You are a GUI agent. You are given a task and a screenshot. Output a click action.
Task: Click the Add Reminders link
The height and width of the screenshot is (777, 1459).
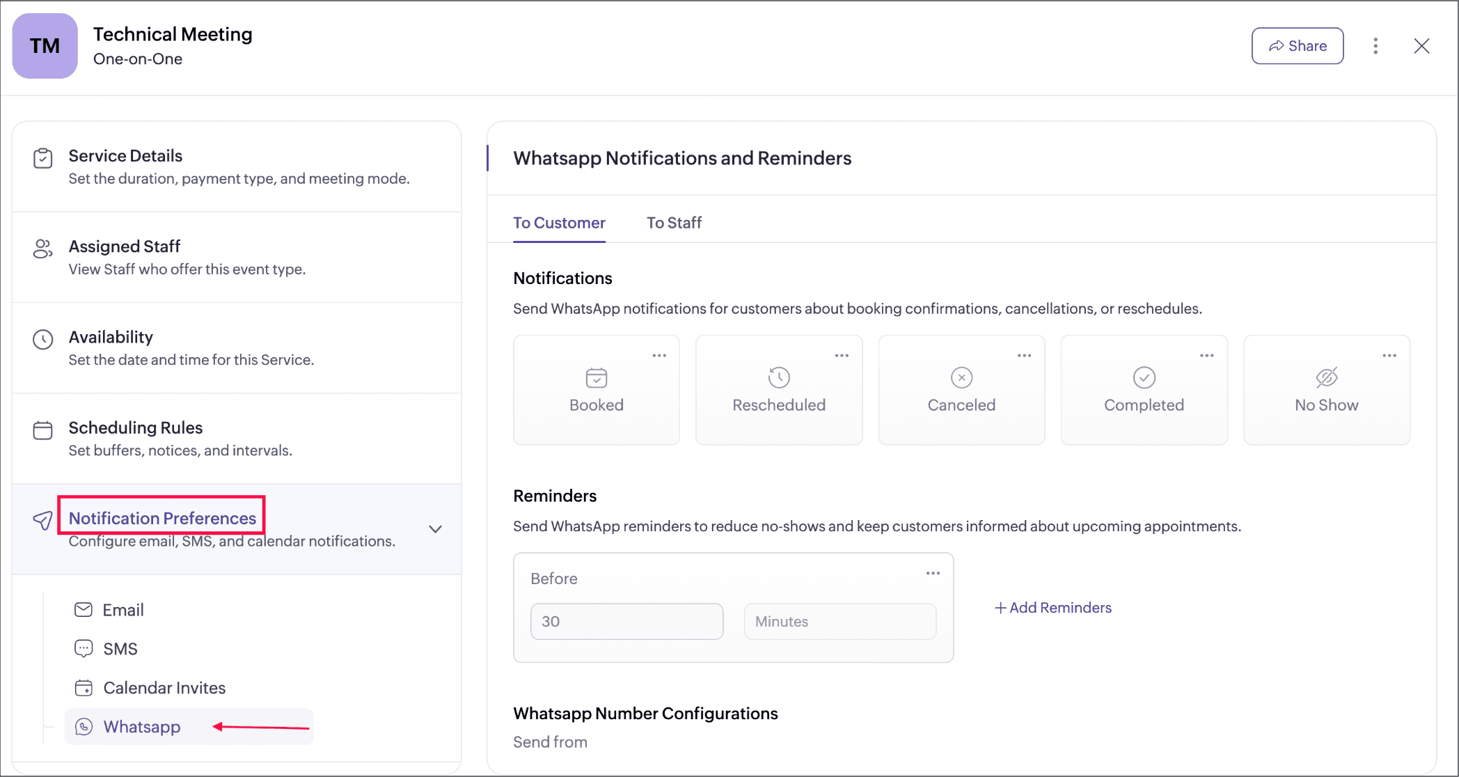pyautogui.click(x=1053, y=608)
